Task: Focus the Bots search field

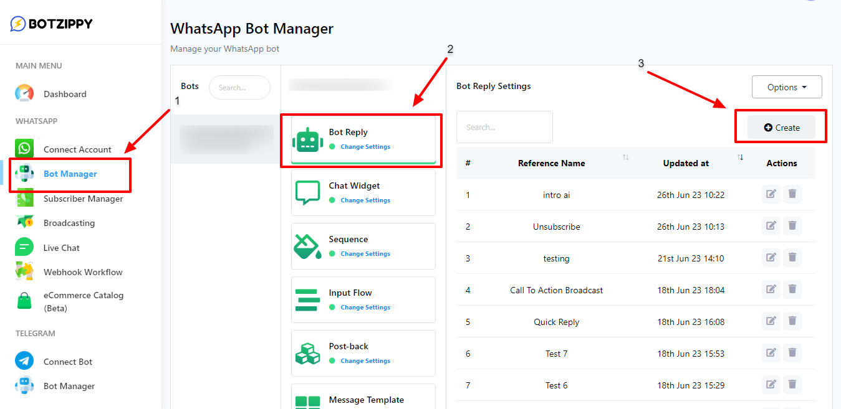Action: tap(239, 88)
